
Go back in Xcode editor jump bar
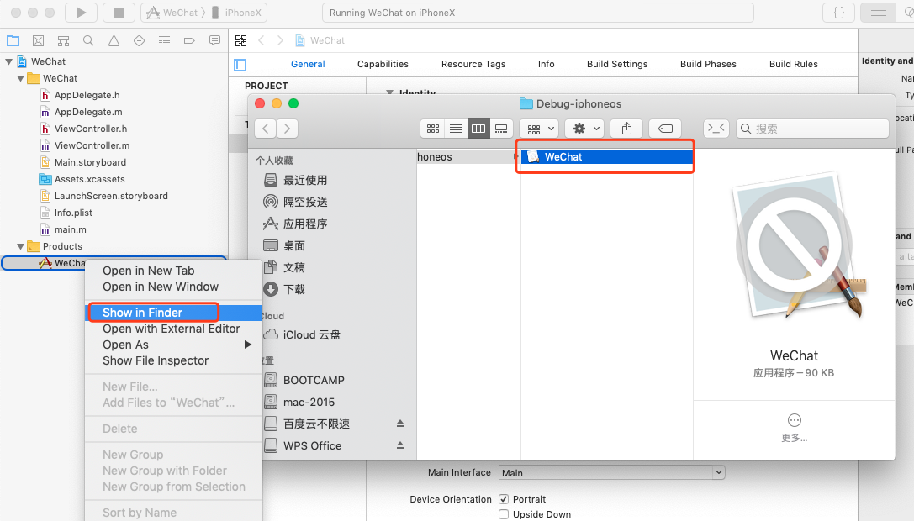tap(262, 40)
